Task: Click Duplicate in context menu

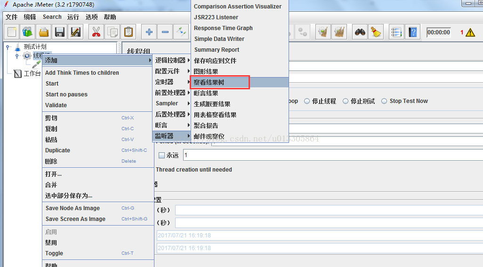Action: click(x=97, y=150)
